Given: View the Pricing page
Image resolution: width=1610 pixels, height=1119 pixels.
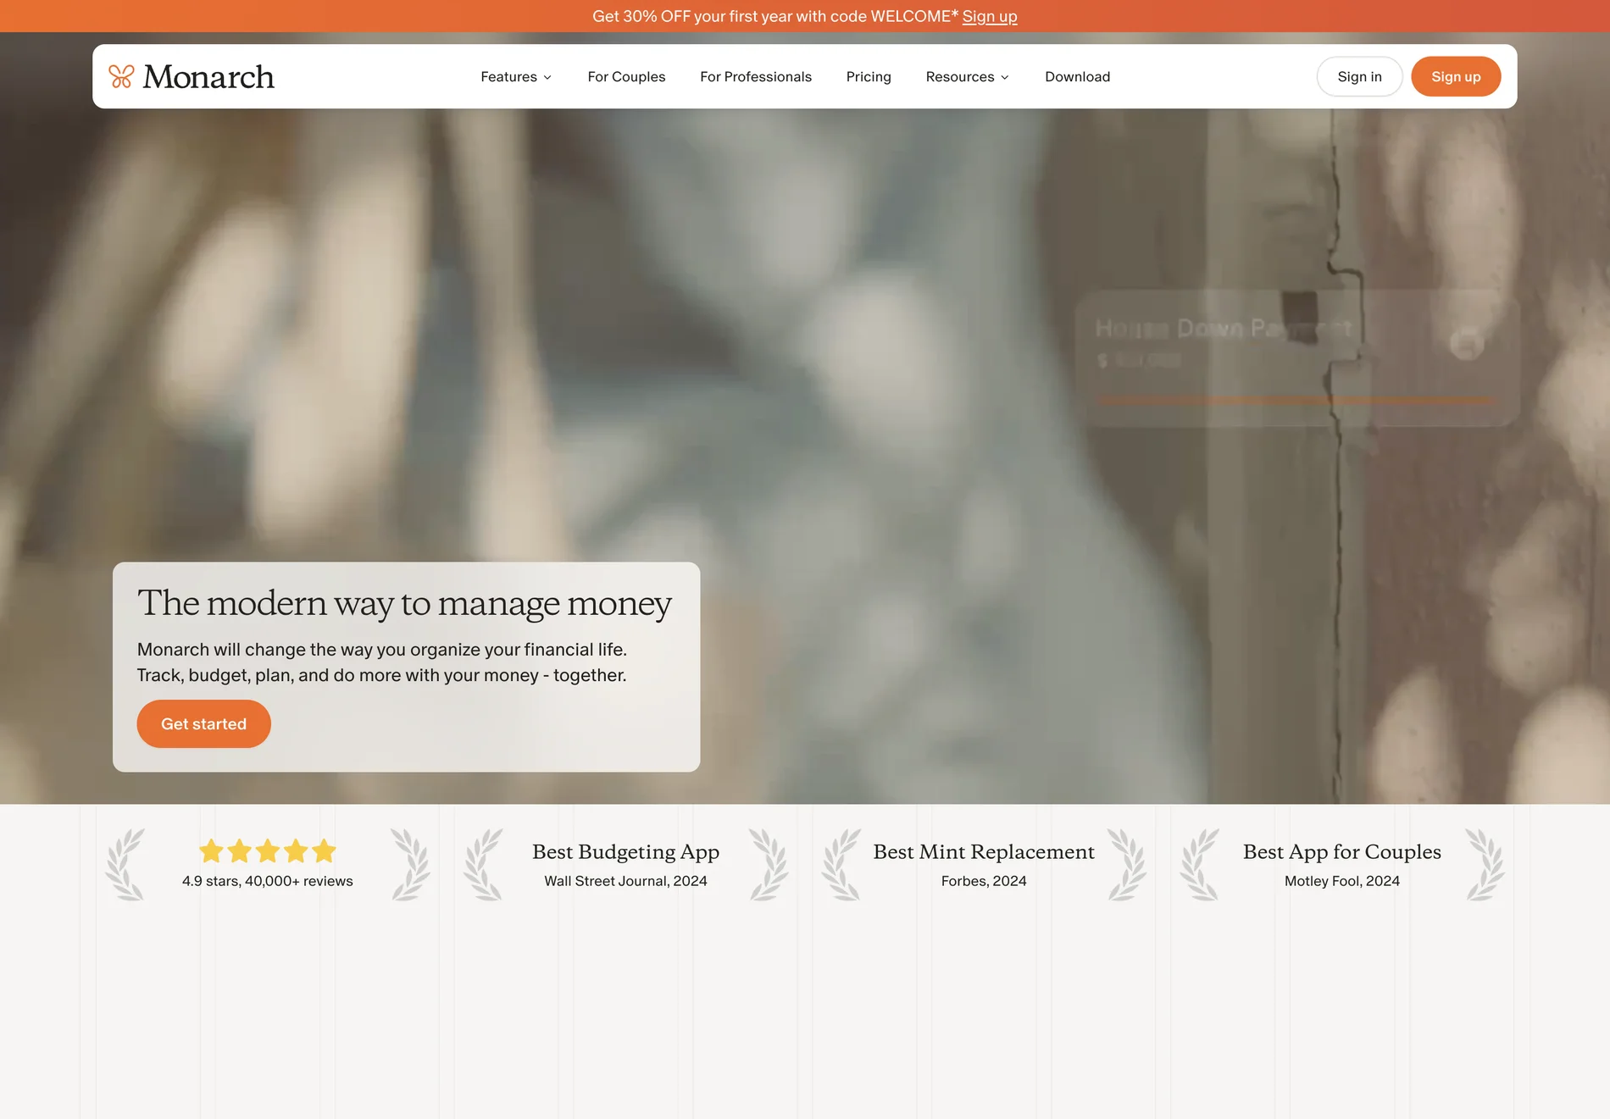Looking at the screenshot, I should pos(869,77).
